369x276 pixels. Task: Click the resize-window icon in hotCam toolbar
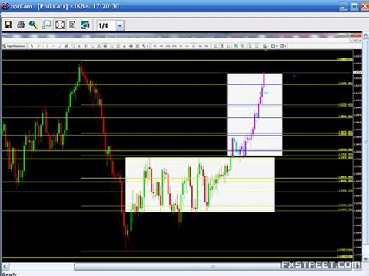(x=46, y=25)
